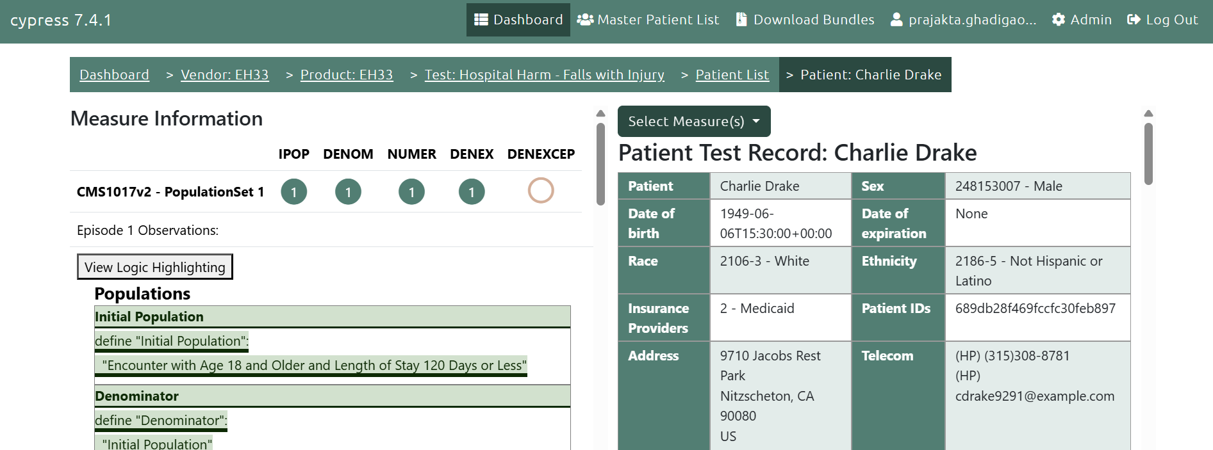Click the empty DENEXCEP result circle
Image resolution: width=1213 pixels, height=450 pixels.
(x=540, y=191)
